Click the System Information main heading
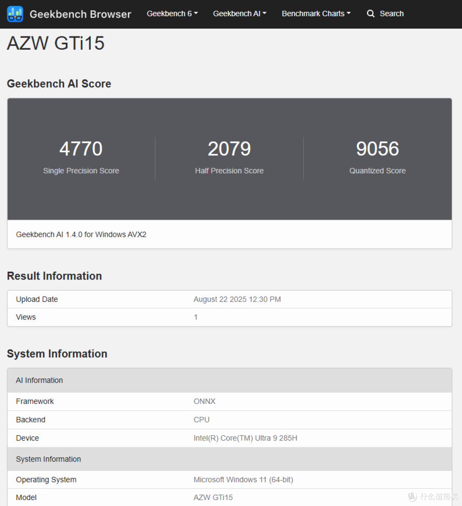This screenshot has height=506, width=462. [x=57, y=354]
